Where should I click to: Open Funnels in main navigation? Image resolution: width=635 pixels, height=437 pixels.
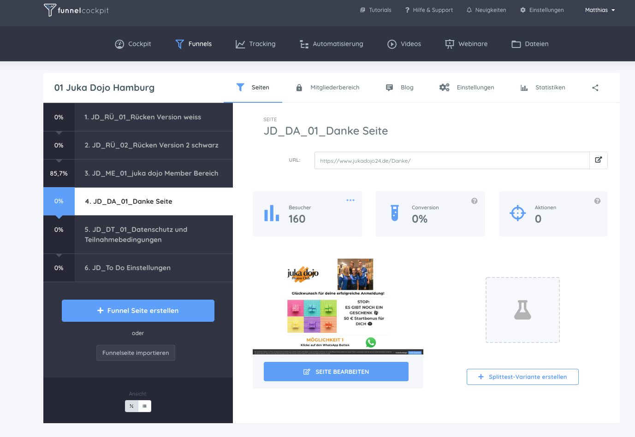coord(194,44)
